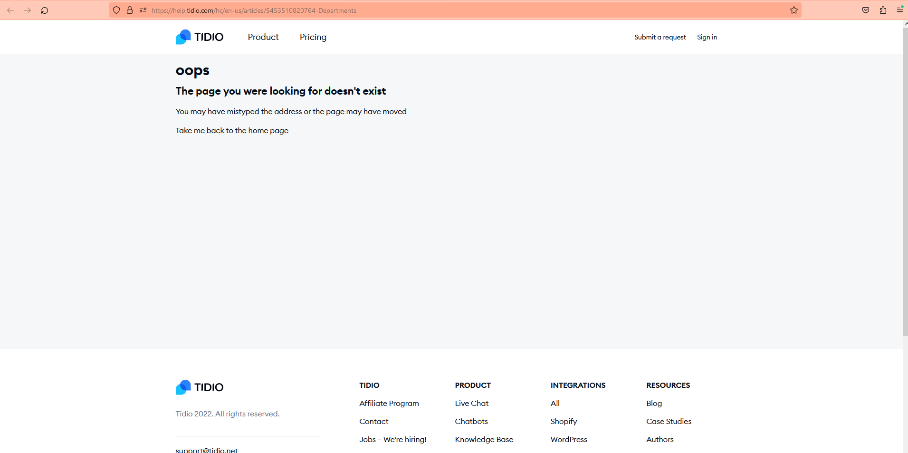The height and width of the screenshot is (453, 908).
Task: Open the extensions puzzle icon
Action: tap(883, 10)
